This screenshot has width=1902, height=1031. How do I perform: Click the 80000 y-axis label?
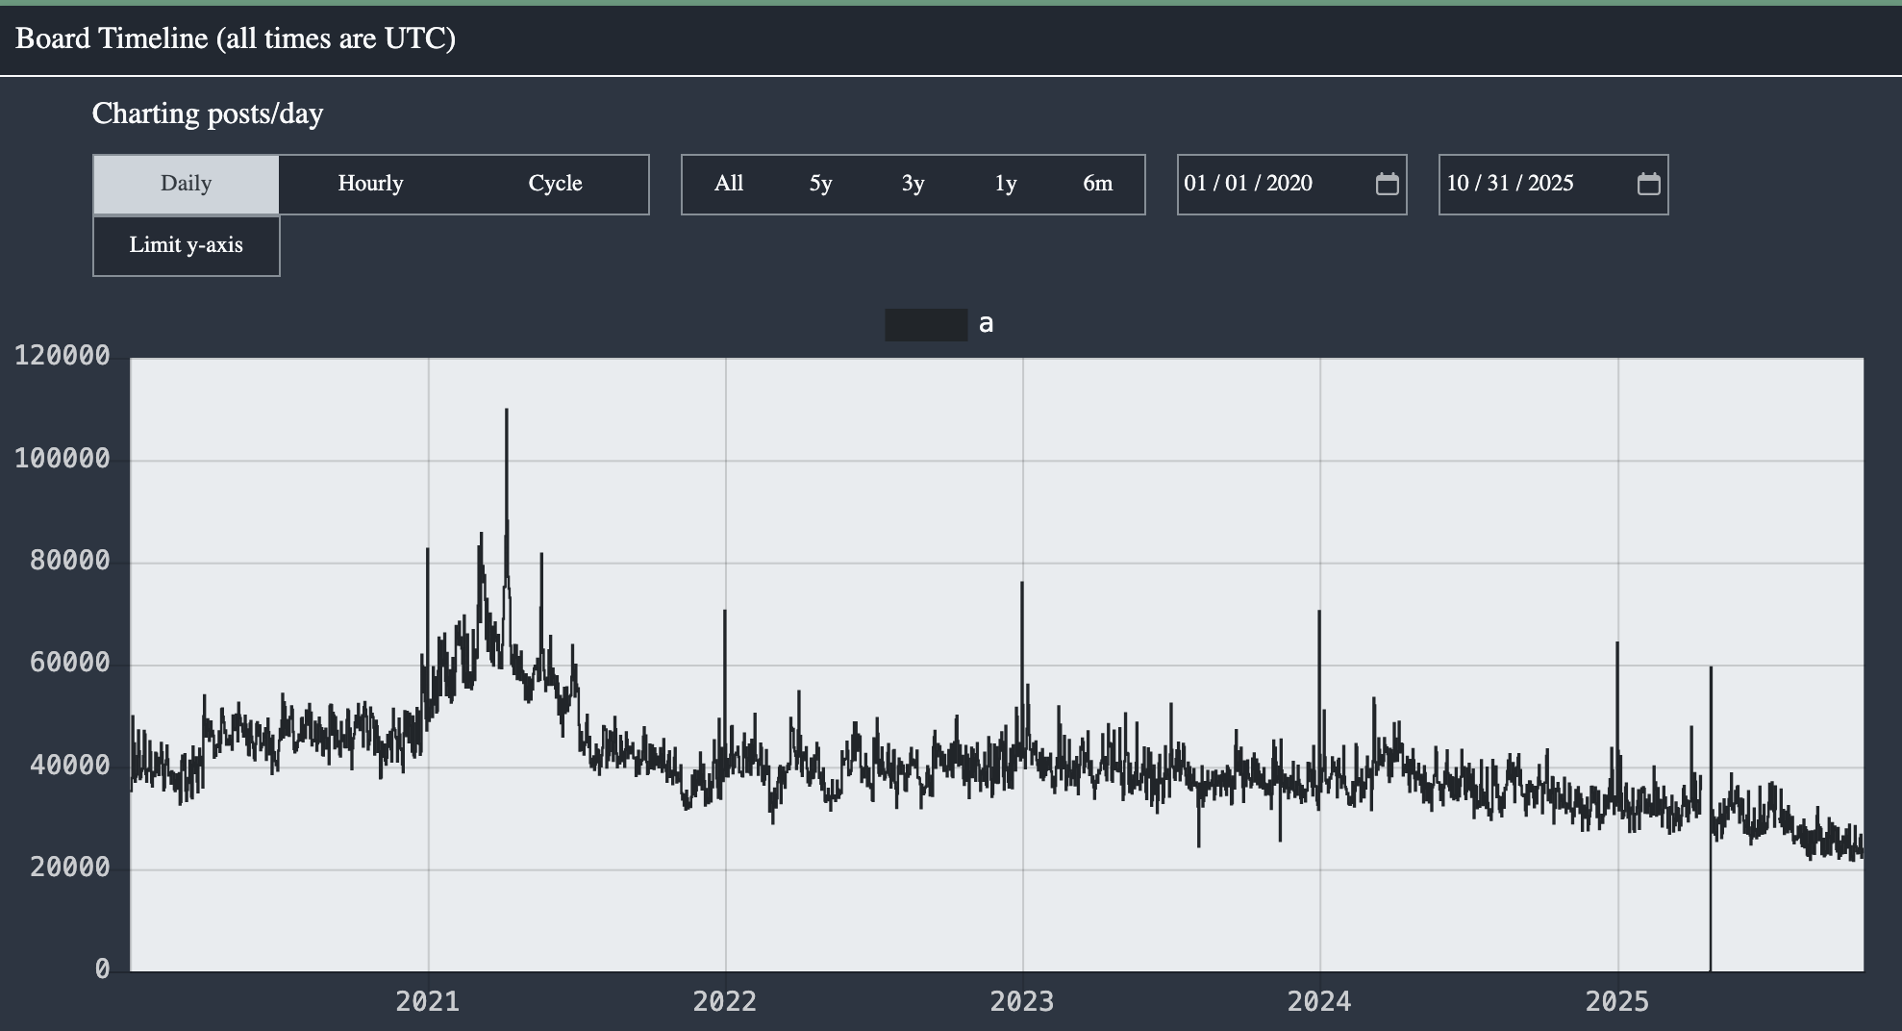coord(70,561)
